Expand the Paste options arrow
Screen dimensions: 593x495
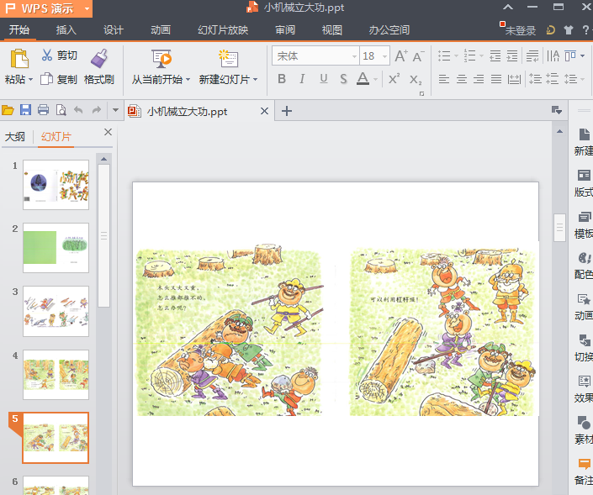point(30,79)
